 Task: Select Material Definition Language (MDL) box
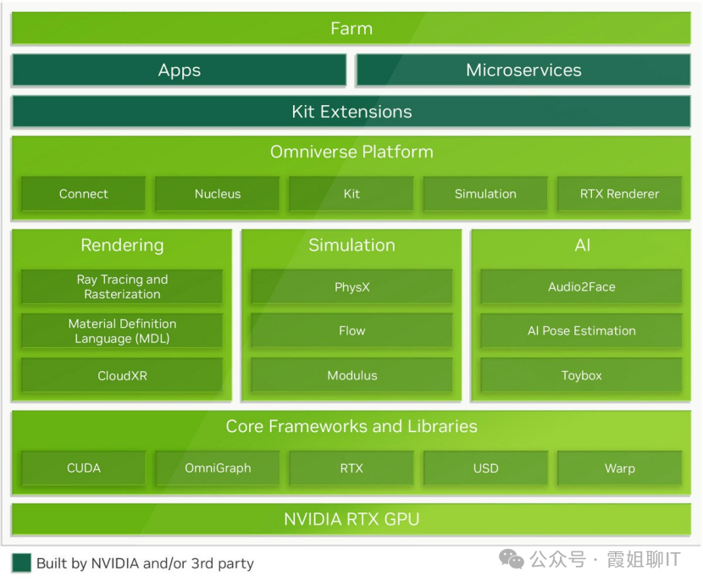[122, 331]
